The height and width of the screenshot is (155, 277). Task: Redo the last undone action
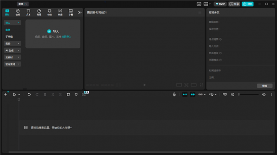tap(37, 94)
